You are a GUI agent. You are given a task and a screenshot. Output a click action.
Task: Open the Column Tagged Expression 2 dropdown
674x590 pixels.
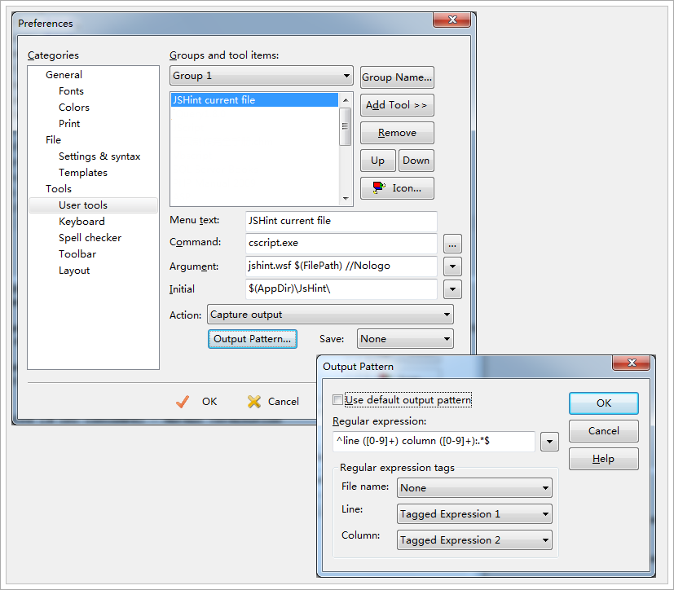point(474,540)
